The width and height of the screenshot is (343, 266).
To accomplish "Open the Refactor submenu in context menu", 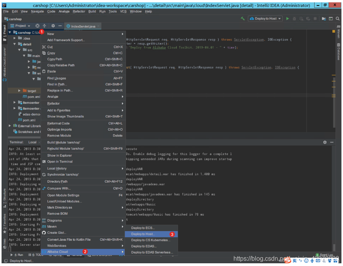I will (83, 104).
